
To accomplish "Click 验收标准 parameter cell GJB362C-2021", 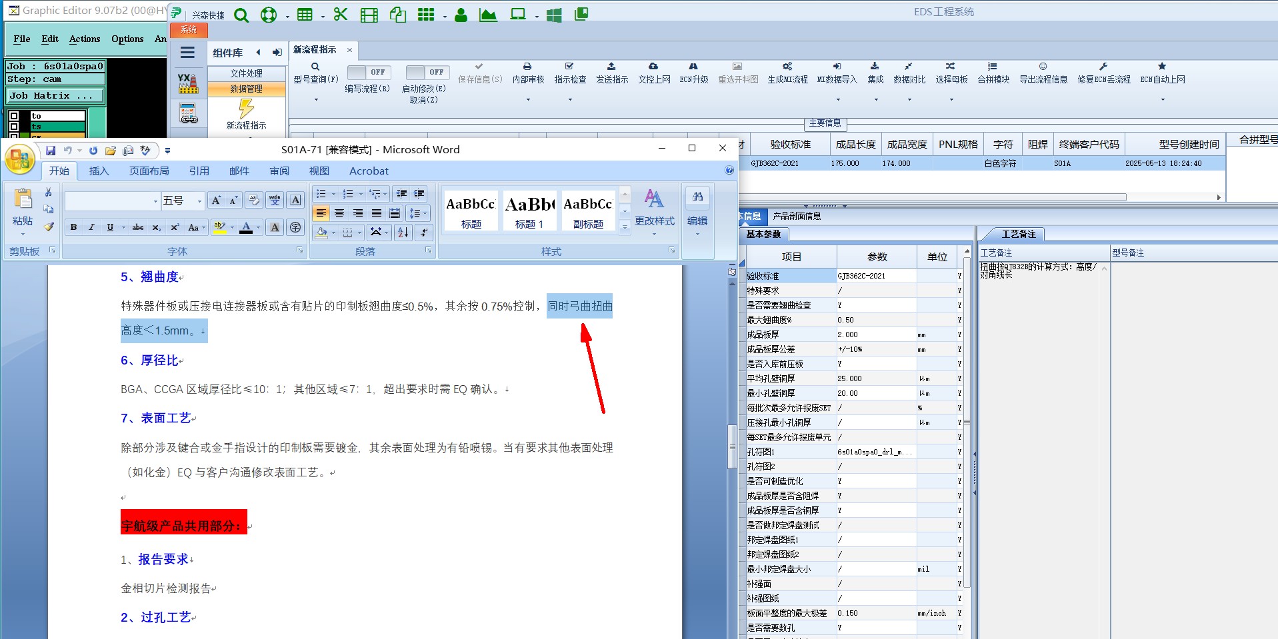I will 876,276.
